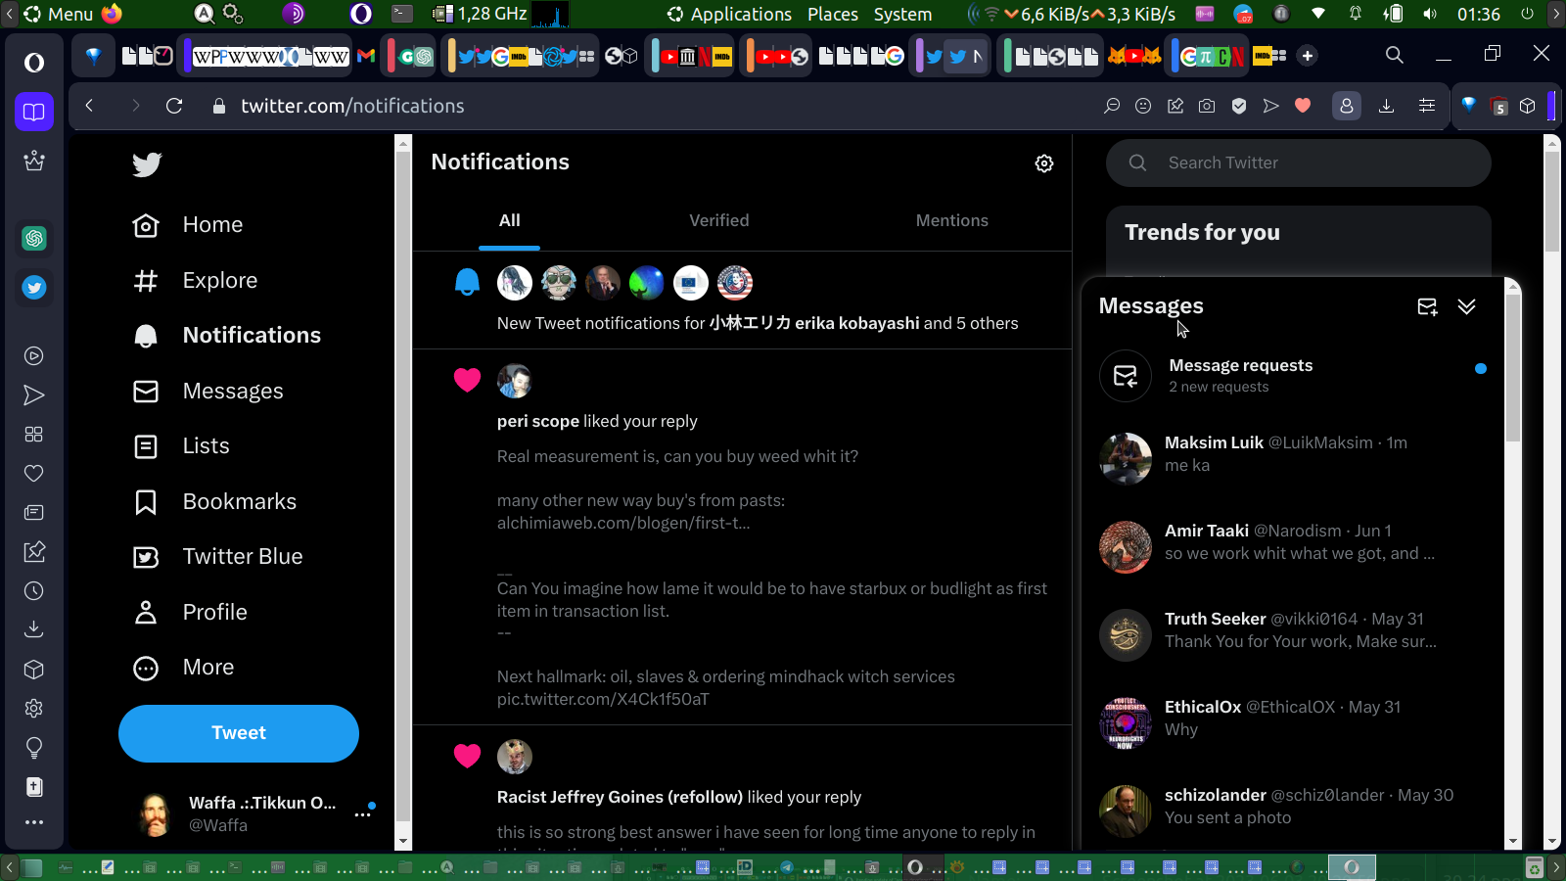This screenshot has width=1566, height=881.
Task: Open the System menu in the top panel
Action: click(902, 14)
